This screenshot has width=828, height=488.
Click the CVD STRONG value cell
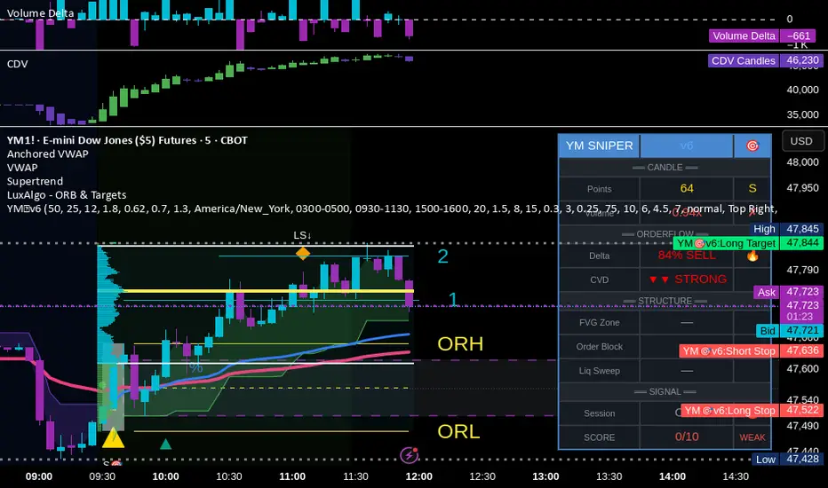click(687, 279)
